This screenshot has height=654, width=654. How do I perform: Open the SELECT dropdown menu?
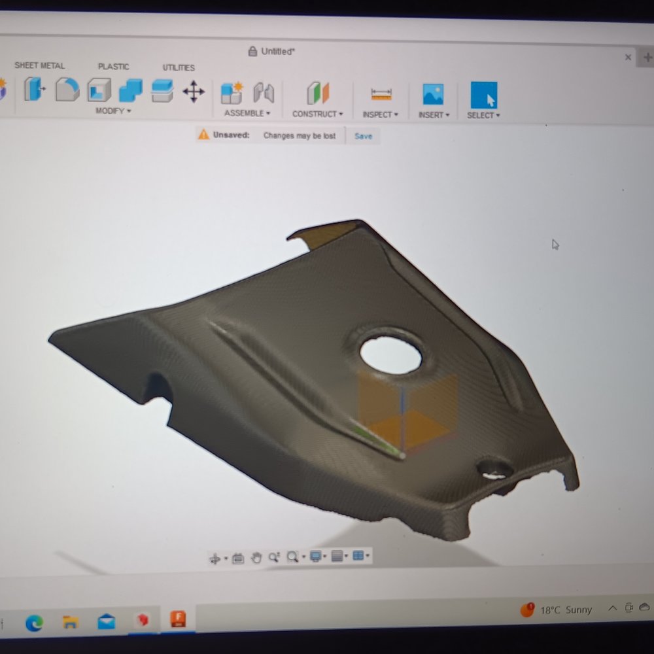[483, 116]
